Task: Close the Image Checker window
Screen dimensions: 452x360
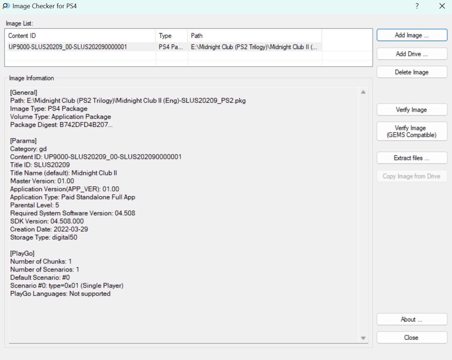Action: [442, 6]
